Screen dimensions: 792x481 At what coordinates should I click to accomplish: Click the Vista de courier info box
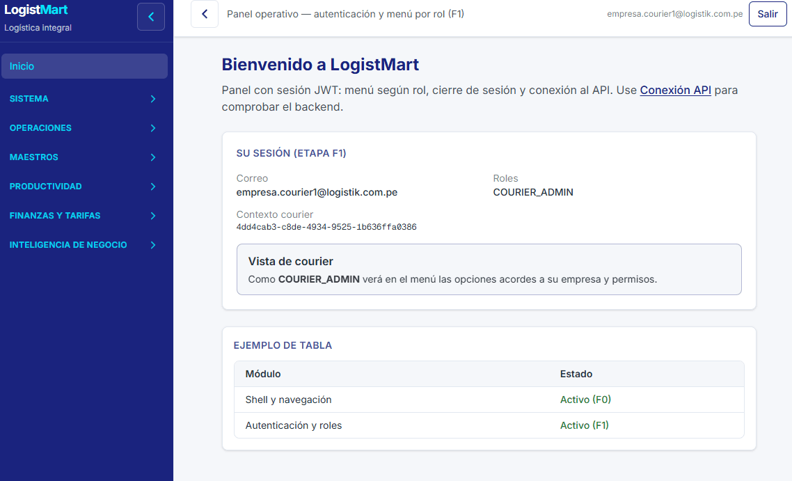click(x=487, y=269)
